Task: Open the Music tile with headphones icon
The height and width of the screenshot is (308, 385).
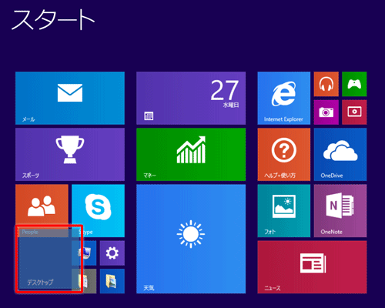Action: [326, 84]
